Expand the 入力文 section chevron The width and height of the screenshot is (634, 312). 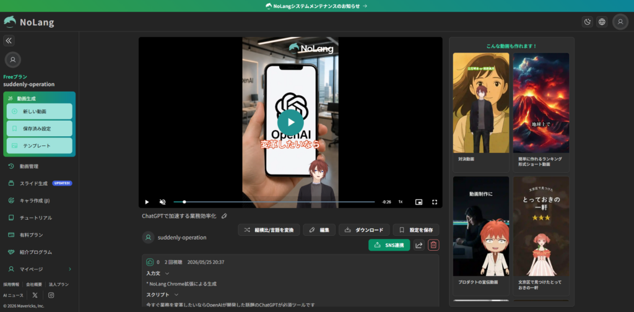[x=167, y=274]
